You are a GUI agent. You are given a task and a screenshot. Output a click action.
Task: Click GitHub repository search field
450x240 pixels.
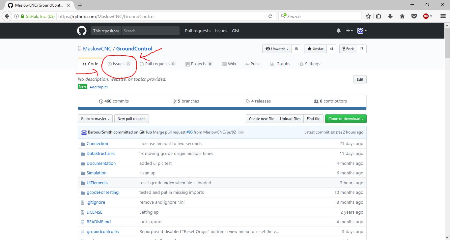point(150,31)
